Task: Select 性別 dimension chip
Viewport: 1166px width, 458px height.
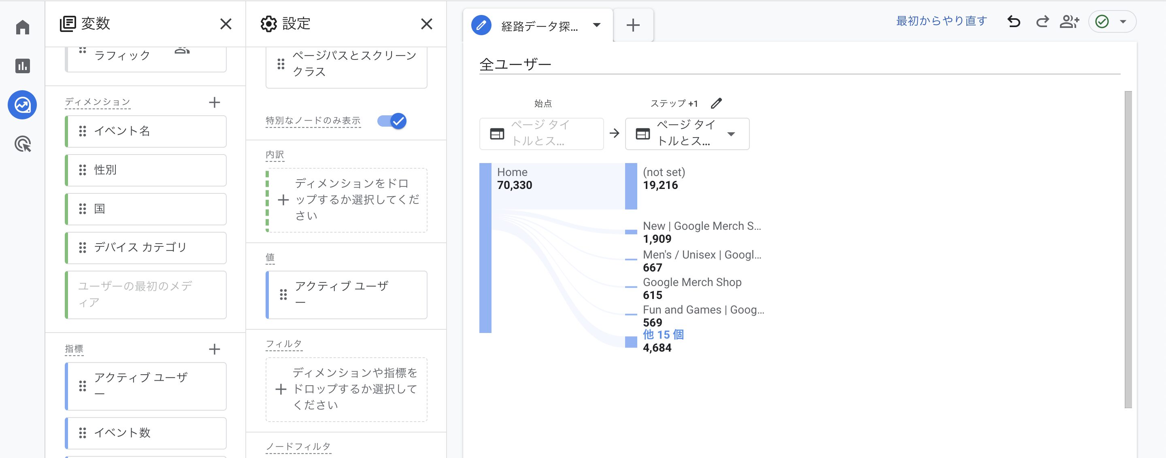Action: pyautogui.click(x=146, y=170)
